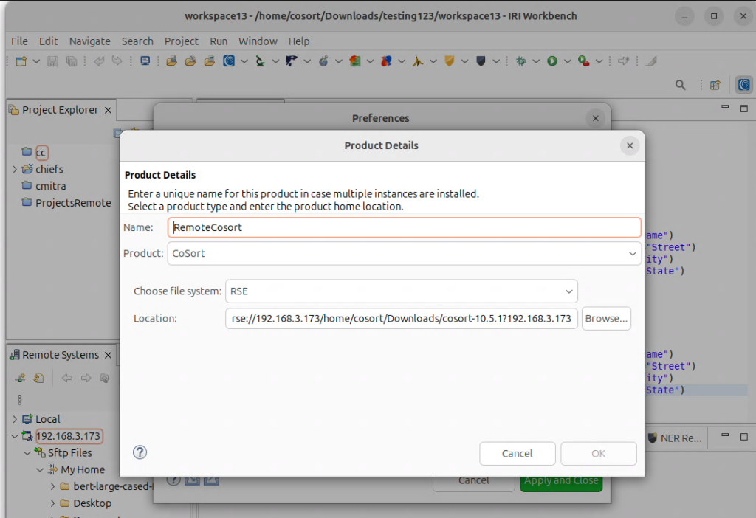
Task: Click the blue swirl IRI toolbar icon
Action: pyautogui.click(x=229, y=61)
